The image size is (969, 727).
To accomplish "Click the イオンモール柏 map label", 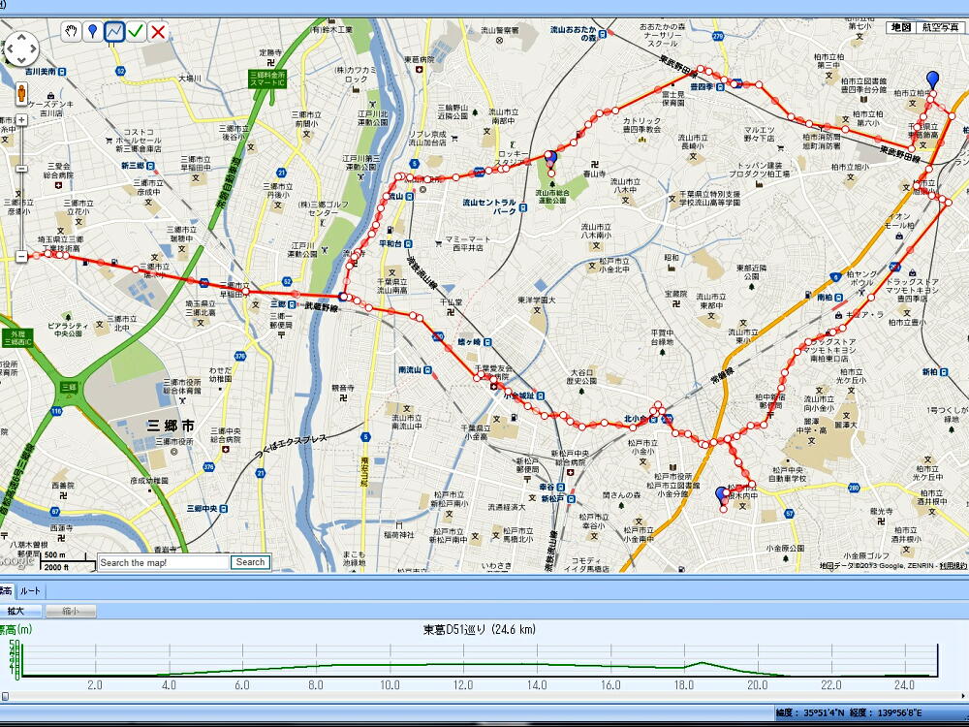I will coord(899,221).
